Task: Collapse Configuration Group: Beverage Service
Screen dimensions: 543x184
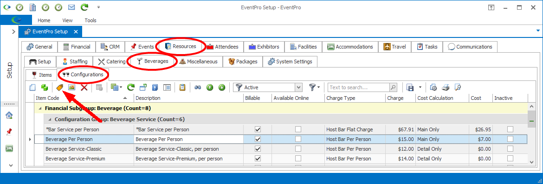Action: click(50, 119)
